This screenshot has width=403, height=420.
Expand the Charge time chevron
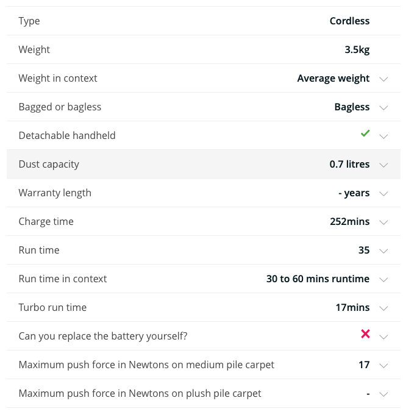(x=383, y=222)
